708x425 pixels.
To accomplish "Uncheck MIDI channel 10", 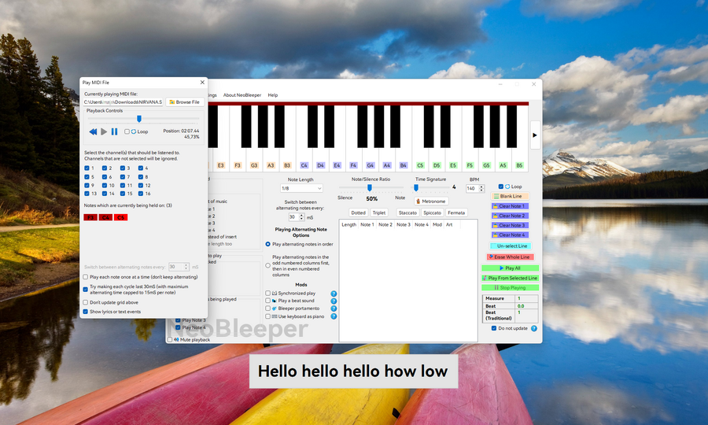I will pyautogui.click(x=105, y=186).
